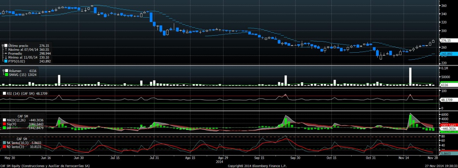Click the Mínimo low-marker icon in legend
The height and width of the screenshot is (168, 458).
pyautogui.click(x=5, y=57)
